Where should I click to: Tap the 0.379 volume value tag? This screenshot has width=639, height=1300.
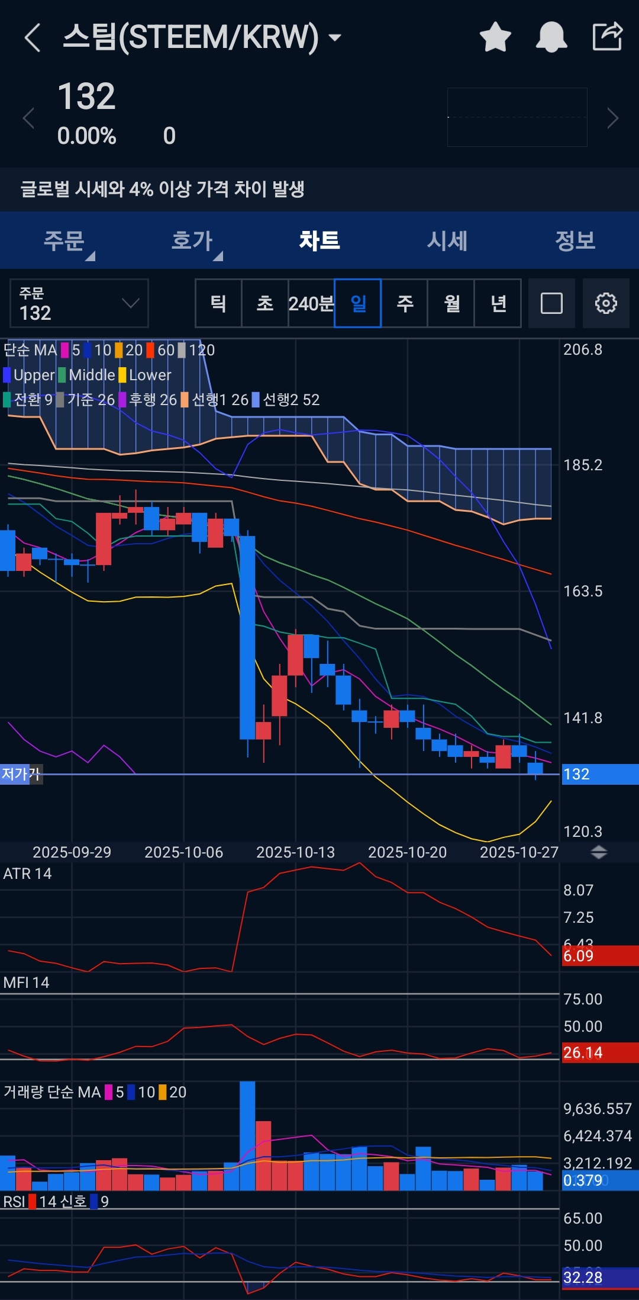tap(600, 1180)
